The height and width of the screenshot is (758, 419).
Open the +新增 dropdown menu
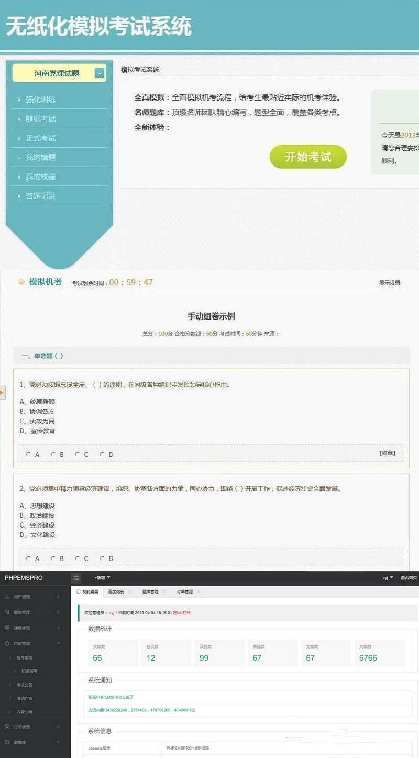(x=103, y=578)
